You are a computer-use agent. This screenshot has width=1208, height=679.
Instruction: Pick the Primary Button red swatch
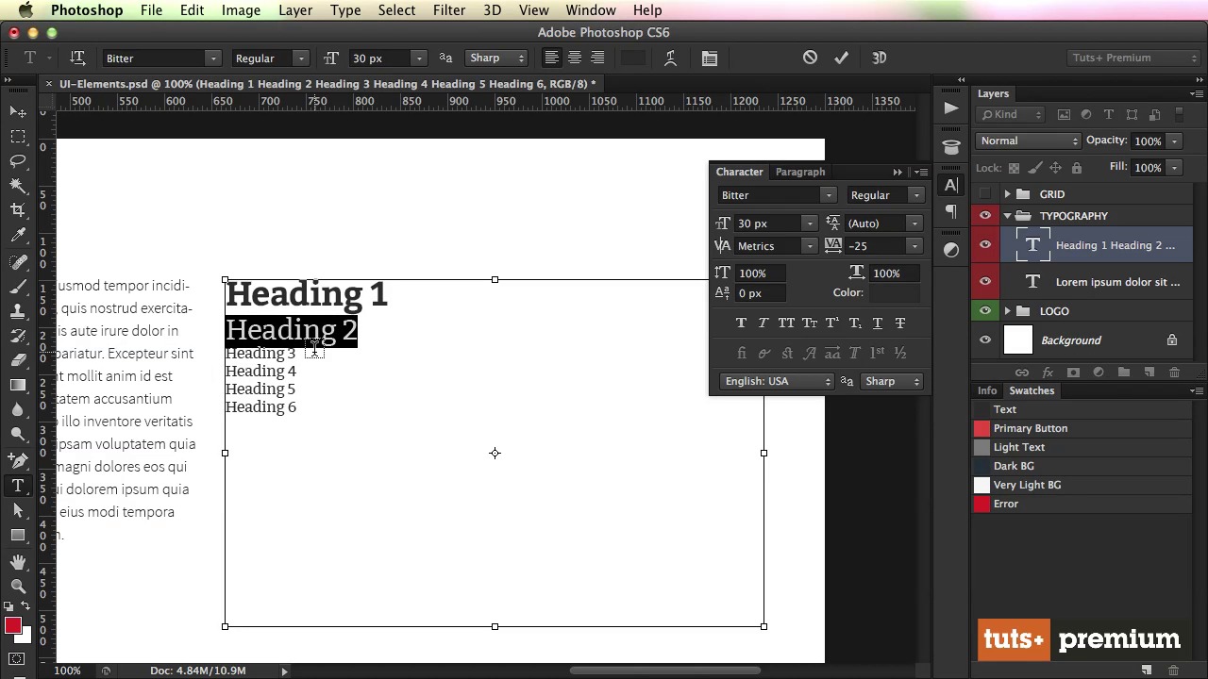coord(982,429)
